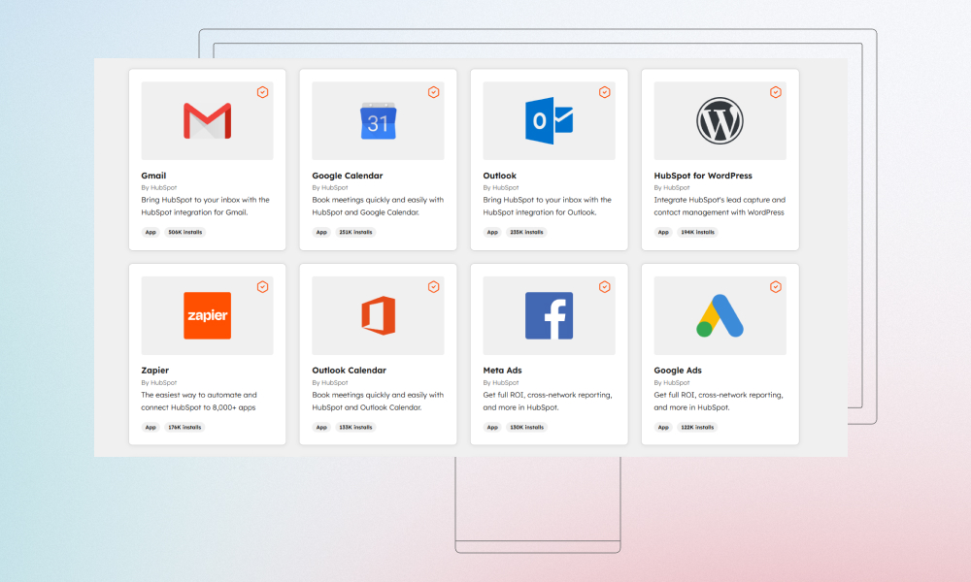
Task: Open the Meta Ads app card
Action: (x=549, y=354)
